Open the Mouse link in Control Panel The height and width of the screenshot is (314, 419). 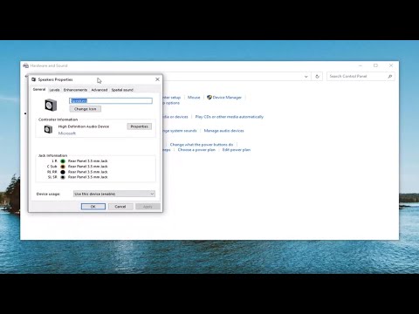194,98
